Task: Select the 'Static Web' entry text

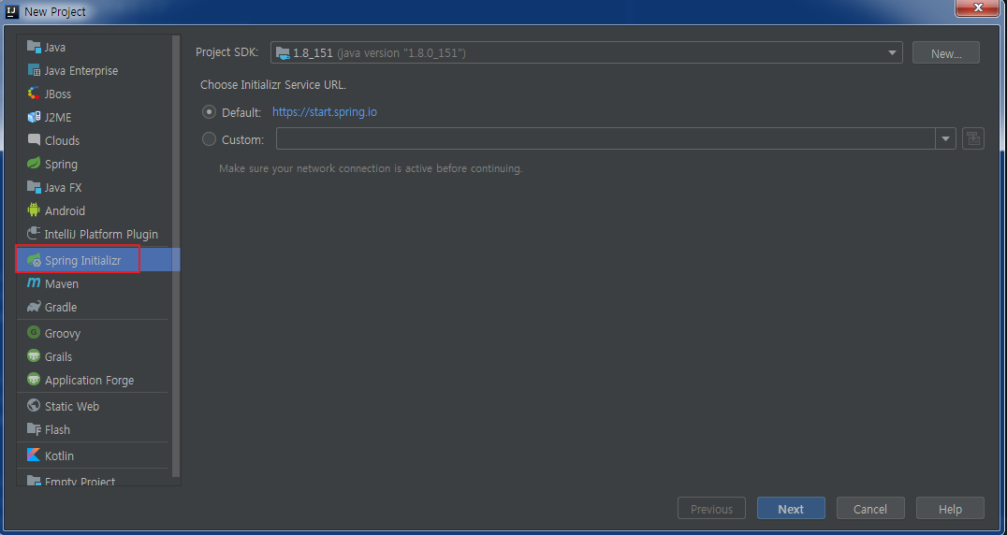Action: tap(72, 407)
